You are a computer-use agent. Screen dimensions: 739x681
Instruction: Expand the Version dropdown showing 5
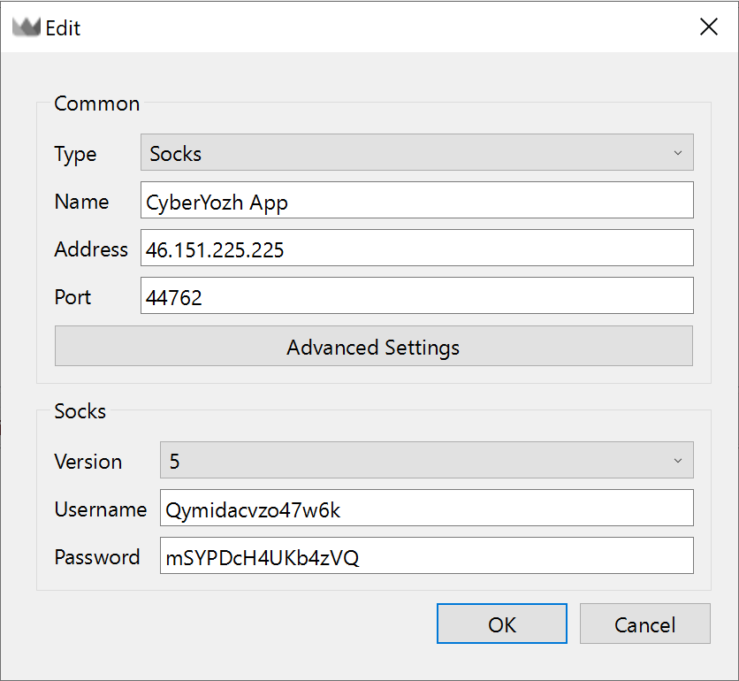[427, 460]
